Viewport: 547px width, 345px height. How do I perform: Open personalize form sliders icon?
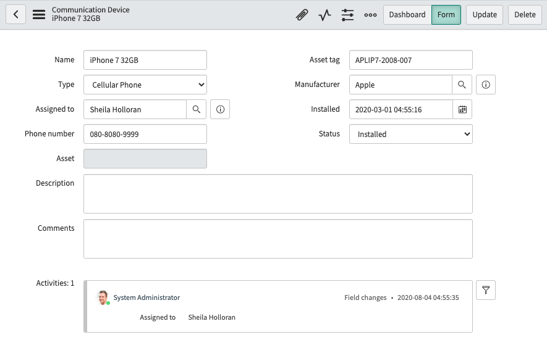click(347, 15)
